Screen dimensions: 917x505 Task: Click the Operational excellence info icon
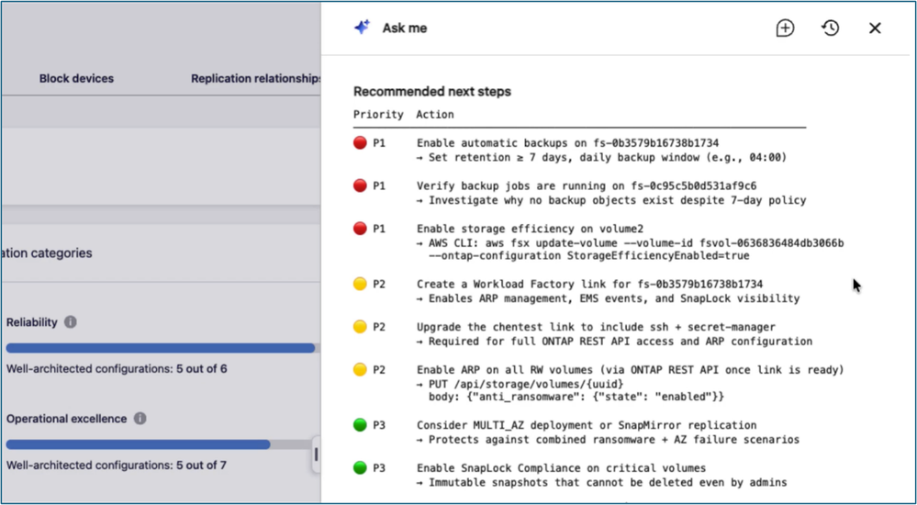[x=140, y=419]
